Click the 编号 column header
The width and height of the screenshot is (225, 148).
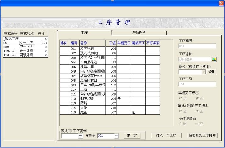point(75,43)
